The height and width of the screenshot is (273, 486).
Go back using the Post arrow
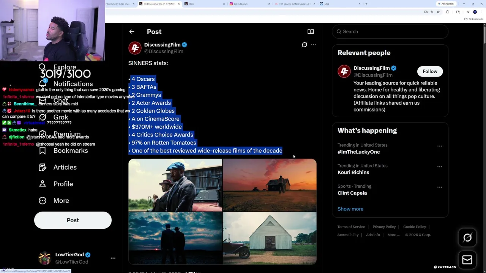132,32
